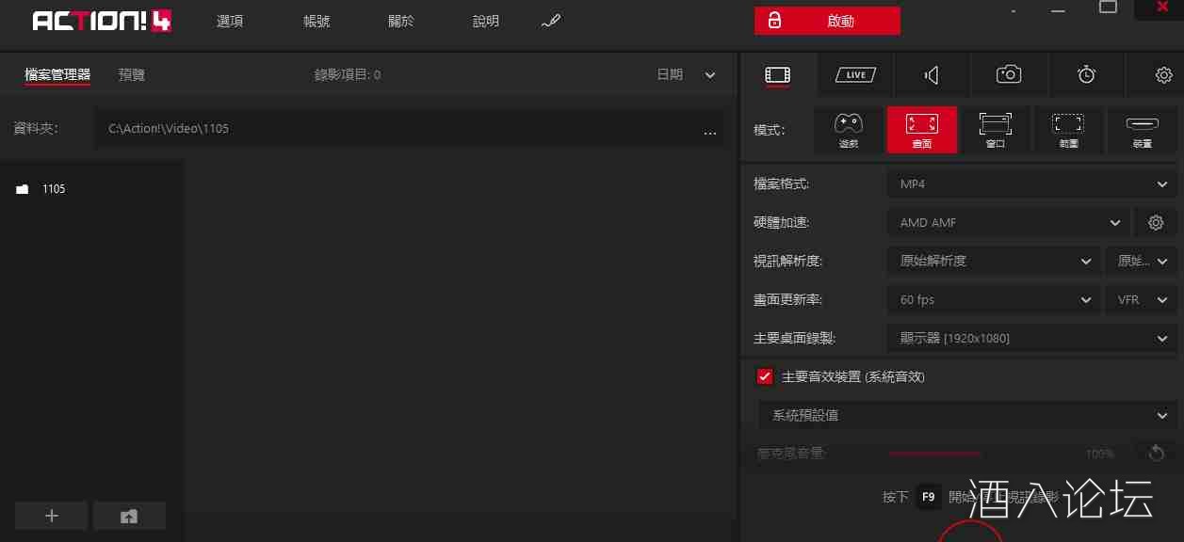Viewport: 1184px width, 542px height.
Task: Open the 關於 menu
Action: pyautogui.click(x=401, y=21)
